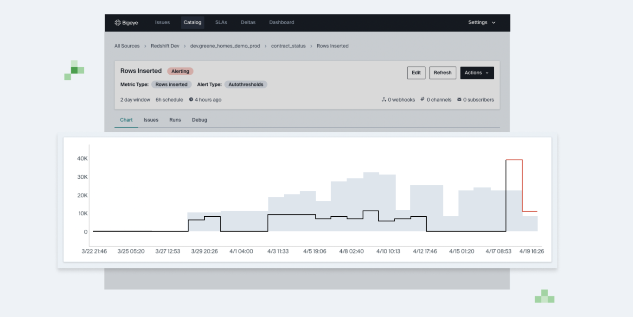Switch to the Issues tab
This screenshot has height=317, width=633.
151,120
